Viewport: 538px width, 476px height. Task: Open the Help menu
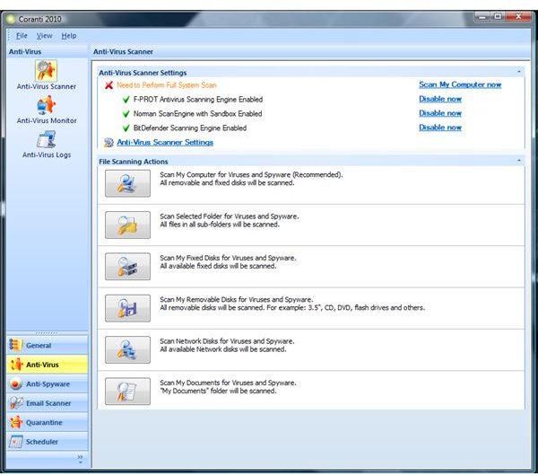(x=69, y=36)
